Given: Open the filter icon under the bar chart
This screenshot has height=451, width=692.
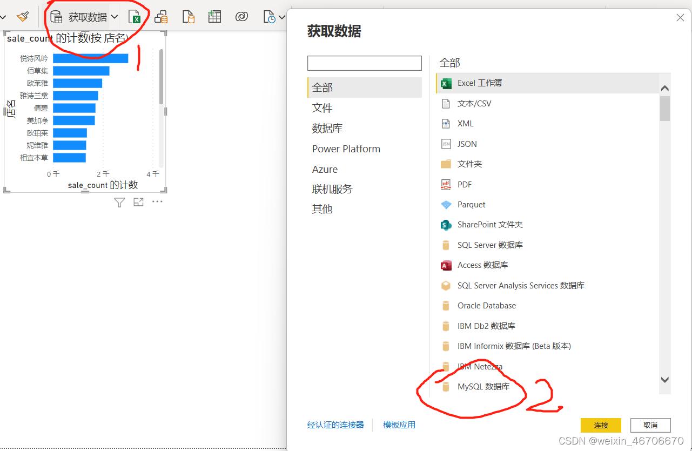Looking at the screenshot, I should pos(119,201).
